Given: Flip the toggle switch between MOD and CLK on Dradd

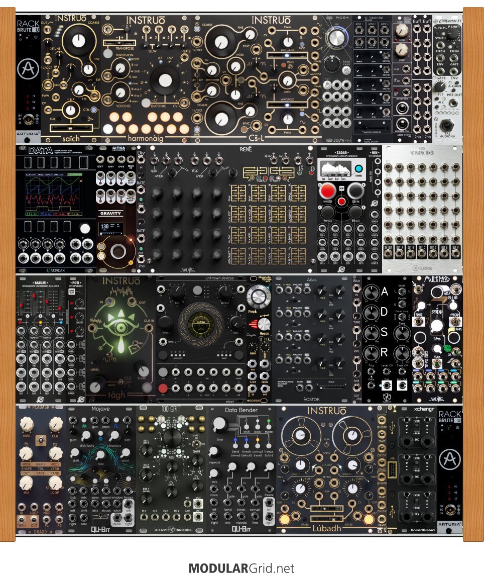Looking at the screenshot, I should [x=41, y=440].
